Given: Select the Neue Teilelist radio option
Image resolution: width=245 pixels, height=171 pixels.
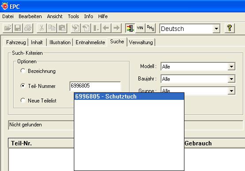Looking at the screenshot, I should click(23, 100).
